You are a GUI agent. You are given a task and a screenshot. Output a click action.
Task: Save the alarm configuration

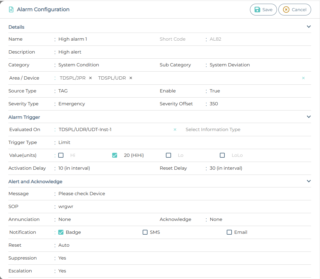tap(263, 9)
